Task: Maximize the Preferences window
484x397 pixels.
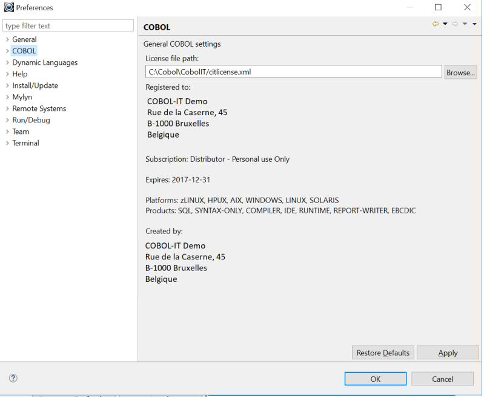Action: [438, 7]
